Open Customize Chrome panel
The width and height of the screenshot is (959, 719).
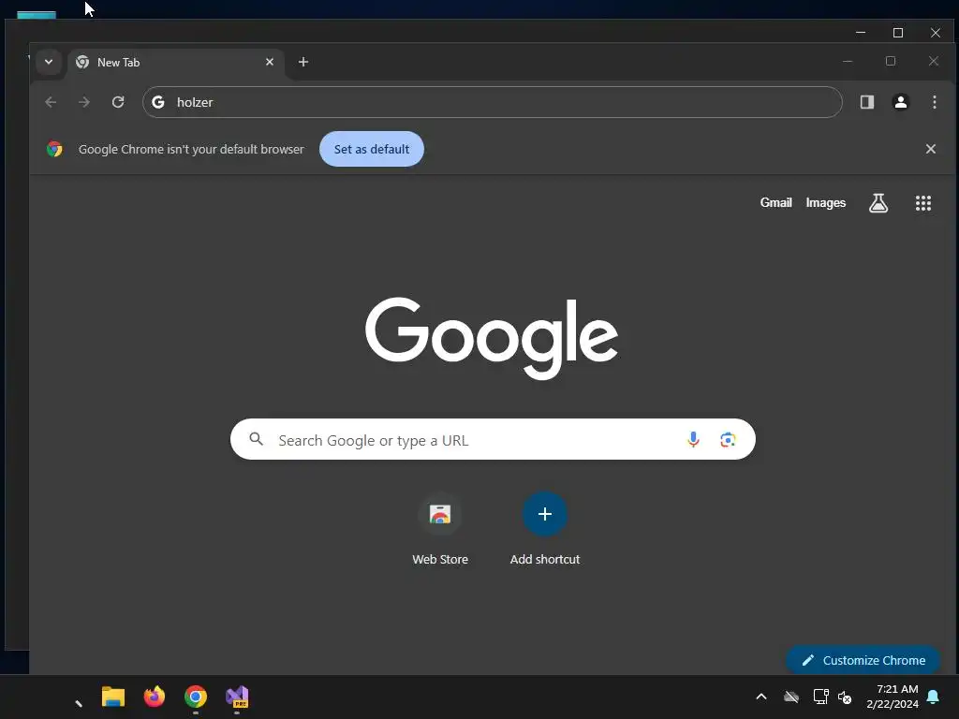tap(863, 660)
